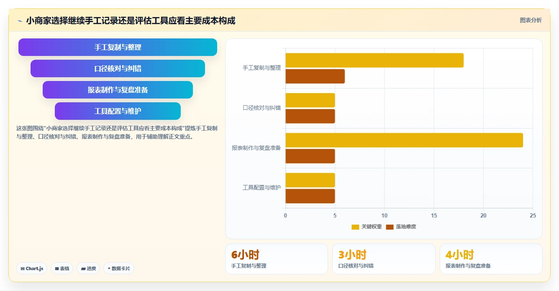The height and width of the screenshot is (291, 559).
Task: Open the 6小时 手工复制与整理 data card
Action: (x=277, y=259)
